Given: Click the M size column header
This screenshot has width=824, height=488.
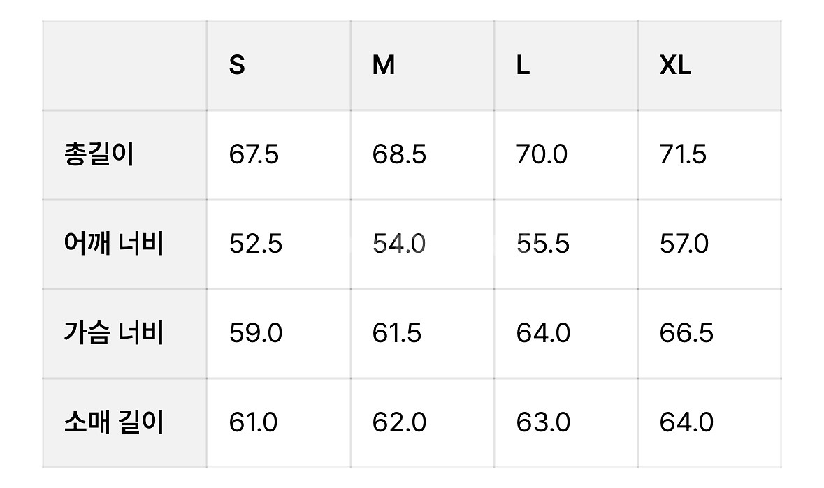Looking at the screenshot, I should click(384, 65).
